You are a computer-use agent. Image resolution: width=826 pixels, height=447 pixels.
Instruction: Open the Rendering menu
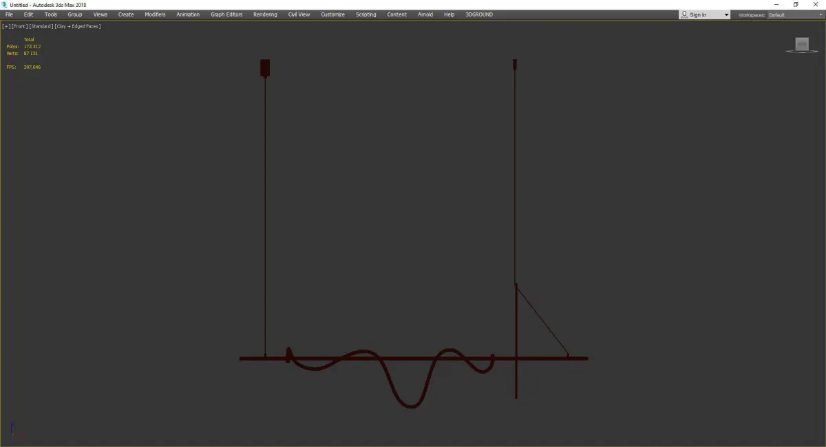click(265, 14)
